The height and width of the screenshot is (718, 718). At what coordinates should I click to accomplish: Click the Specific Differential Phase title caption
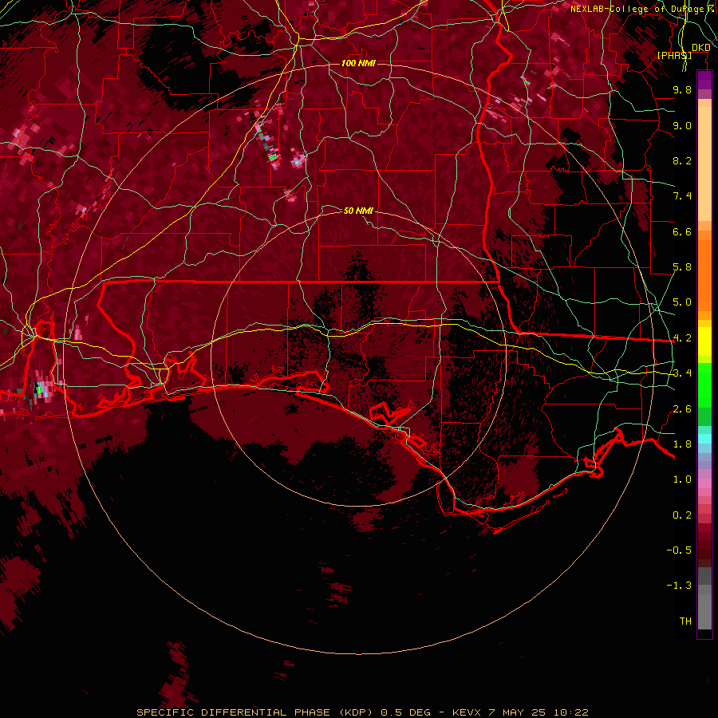pyautogui.click(x=362, y=712)
